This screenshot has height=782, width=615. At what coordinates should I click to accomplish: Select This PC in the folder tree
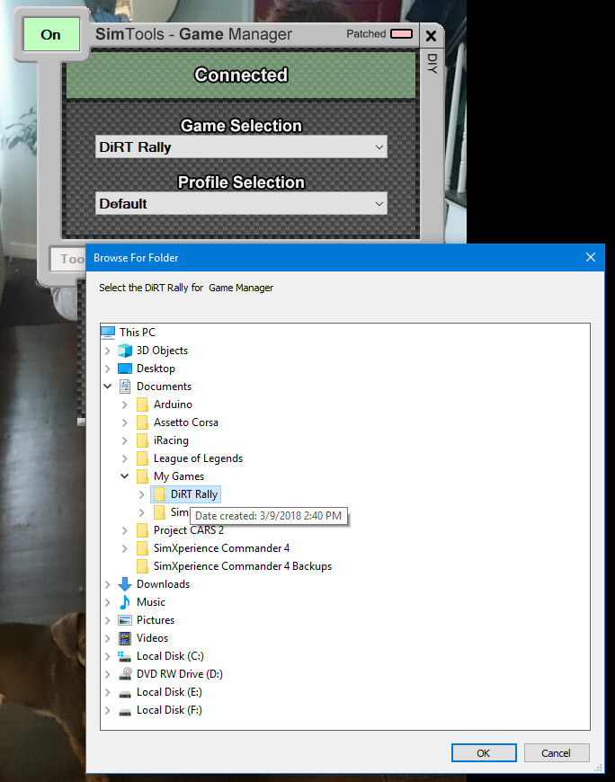click(x=138, y=333)
